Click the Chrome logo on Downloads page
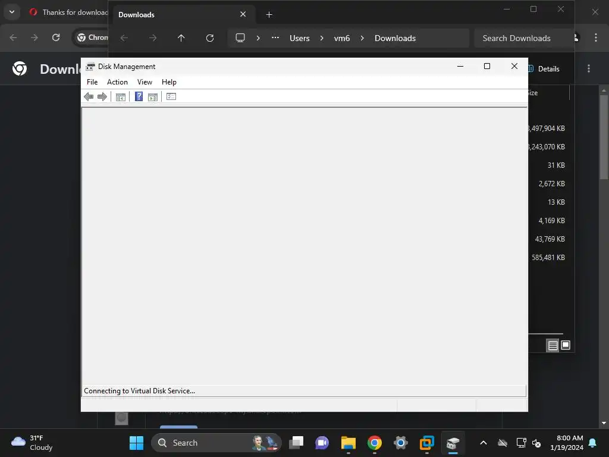609x457 pixels. (20, 69)
